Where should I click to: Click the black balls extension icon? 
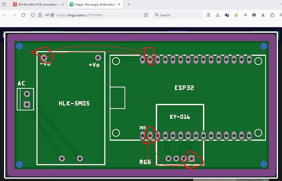pyautogui.click(x=226, y=15)
